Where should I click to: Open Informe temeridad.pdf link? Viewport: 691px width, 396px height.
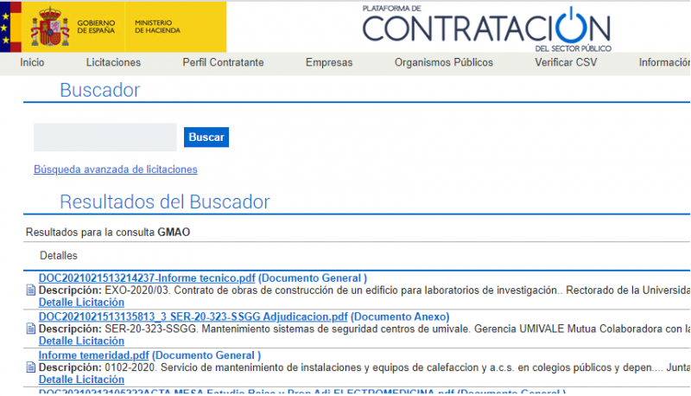click(x=94, y=355)
